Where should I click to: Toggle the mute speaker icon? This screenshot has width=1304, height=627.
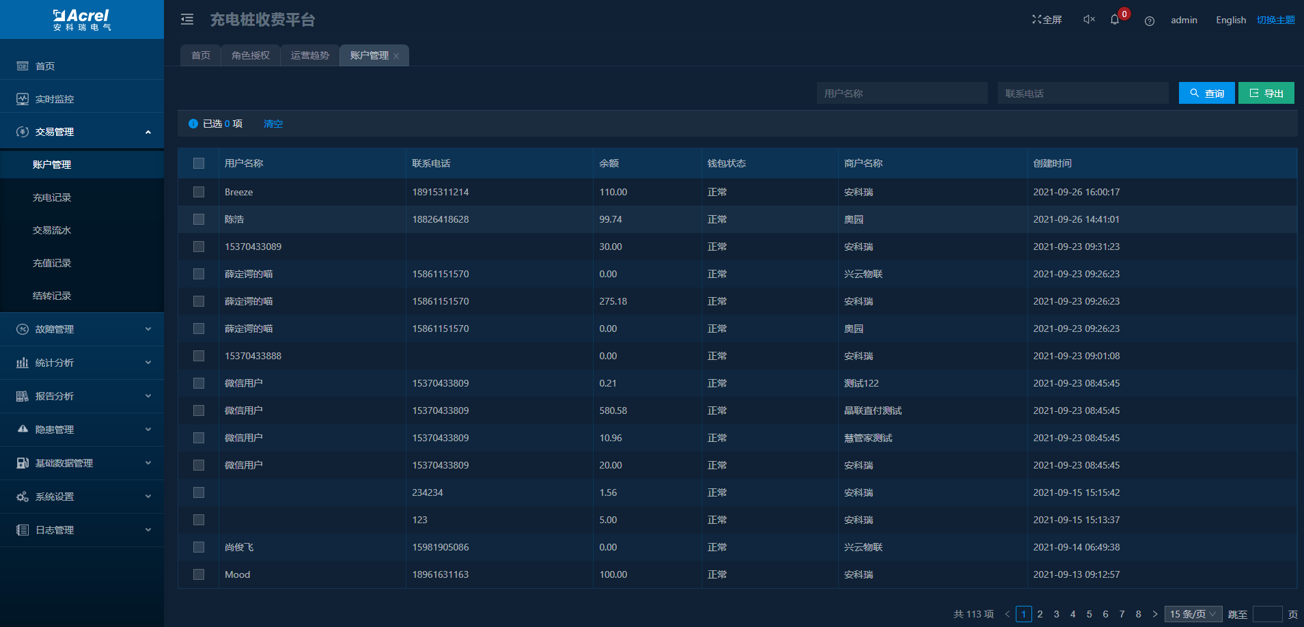1089,20
